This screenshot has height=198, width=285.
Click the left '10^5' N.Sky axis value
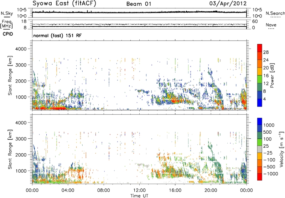coord(22,10)
